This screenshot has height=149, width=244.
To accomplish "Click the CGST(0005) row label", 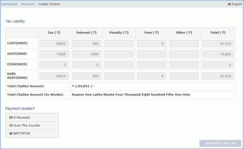I will pyautogui.click(x=17, y=43).
